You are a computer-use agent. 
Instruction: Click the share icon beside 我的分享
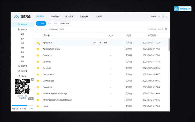pyautogui.click(x=19, y=71)
